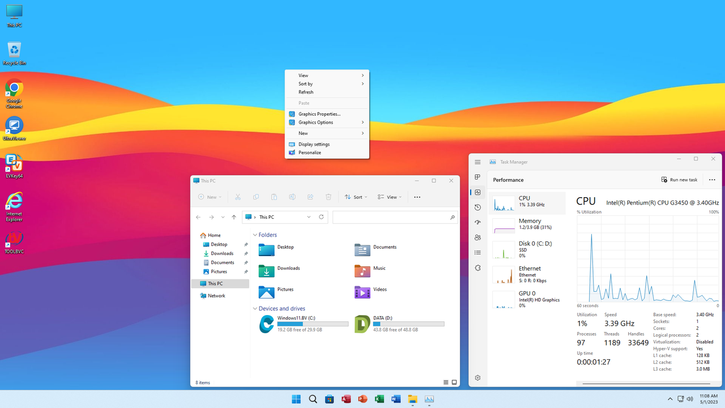Open the Sort dropdown in File Explorer

coord(356,197)
